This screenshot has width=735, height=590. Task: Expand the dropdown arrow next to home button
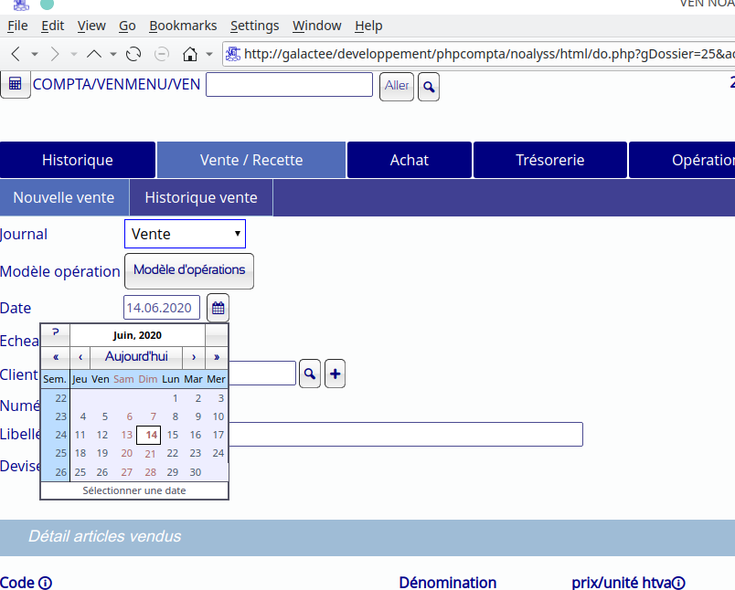pyautogui.click(x=209, y=53)
